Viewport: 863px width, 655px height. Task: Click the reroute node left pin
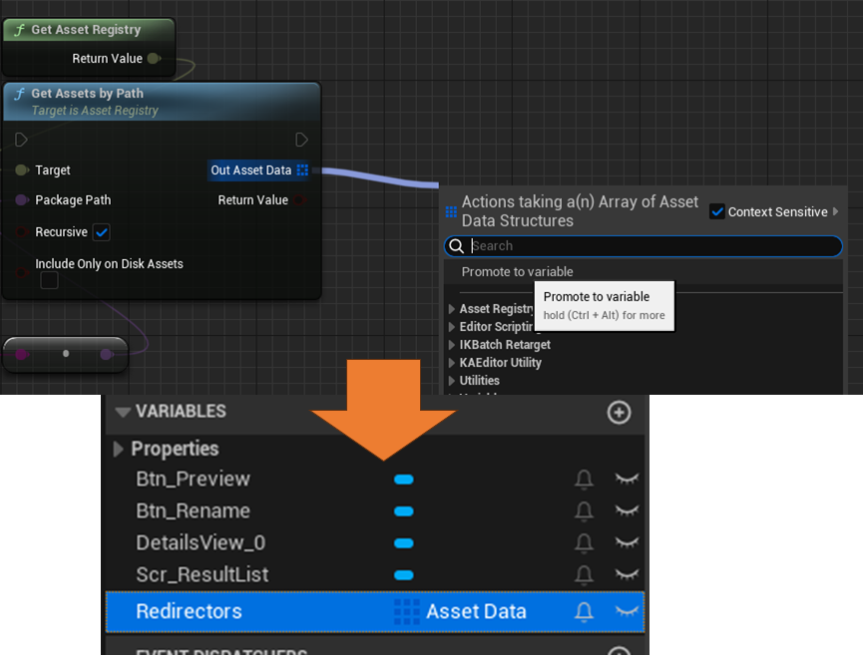click(x=21, y=354)
